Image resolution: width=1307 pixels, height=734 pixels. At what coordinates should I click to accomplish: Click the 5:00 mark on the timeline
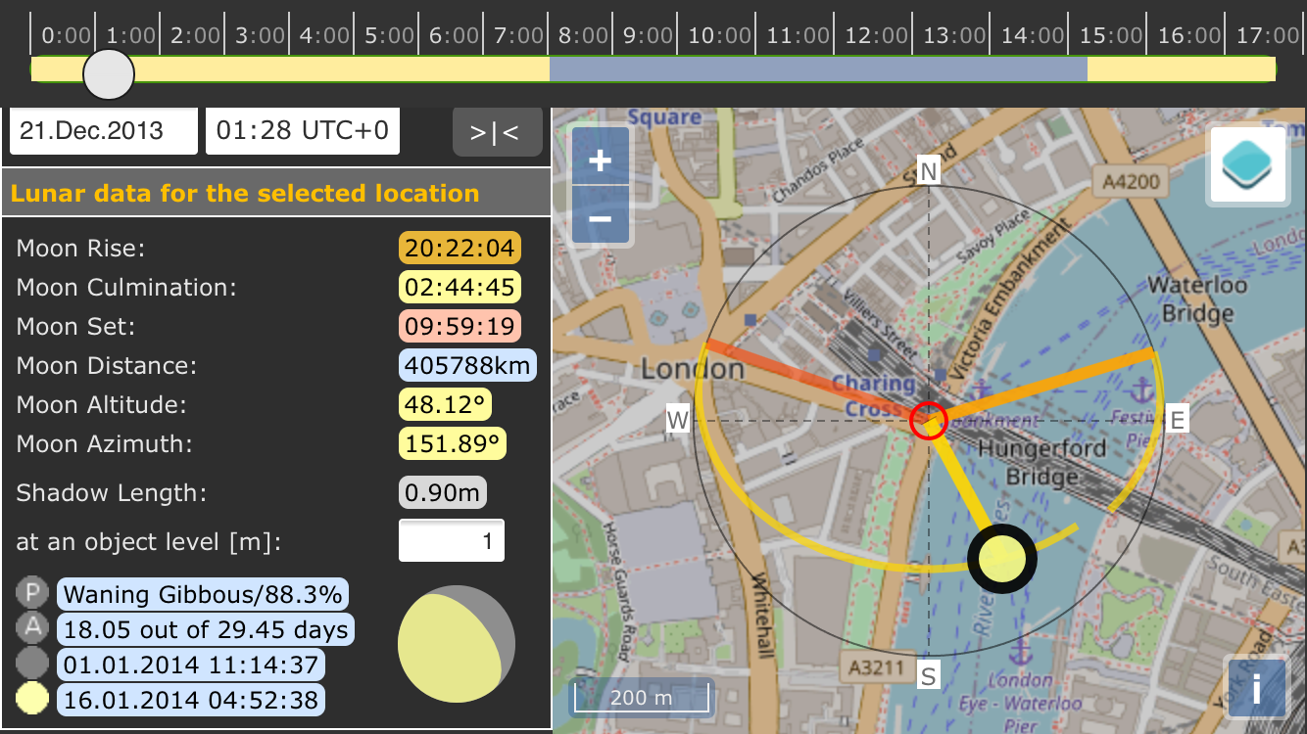pyautogui.click(x=390, y=35)
